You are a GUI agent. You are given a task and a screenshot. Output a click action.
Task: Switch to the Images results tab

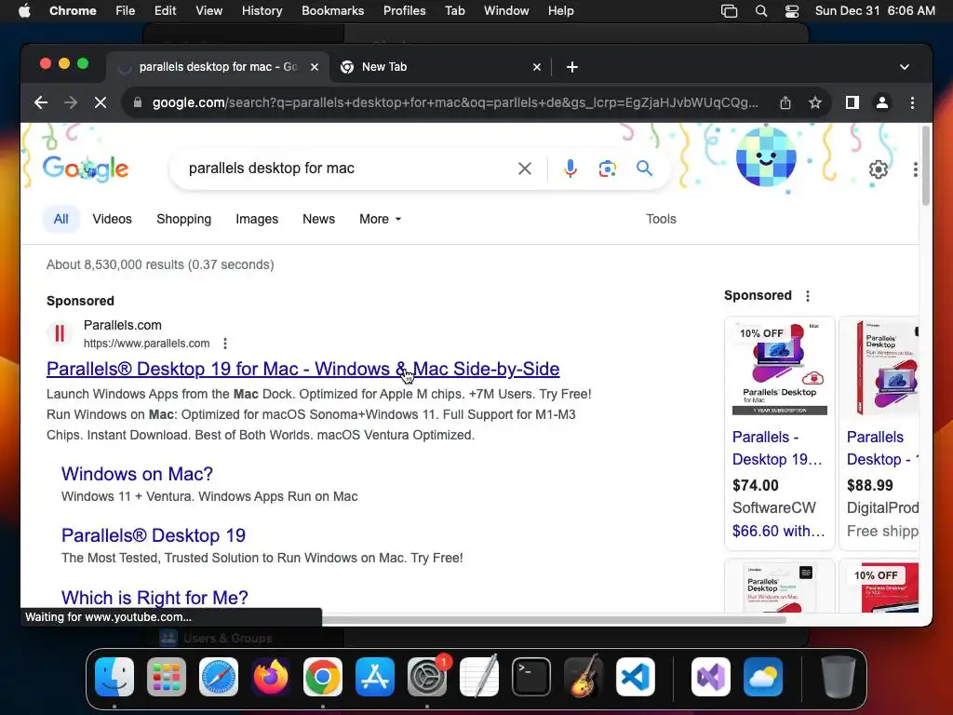tap(257, 219)
